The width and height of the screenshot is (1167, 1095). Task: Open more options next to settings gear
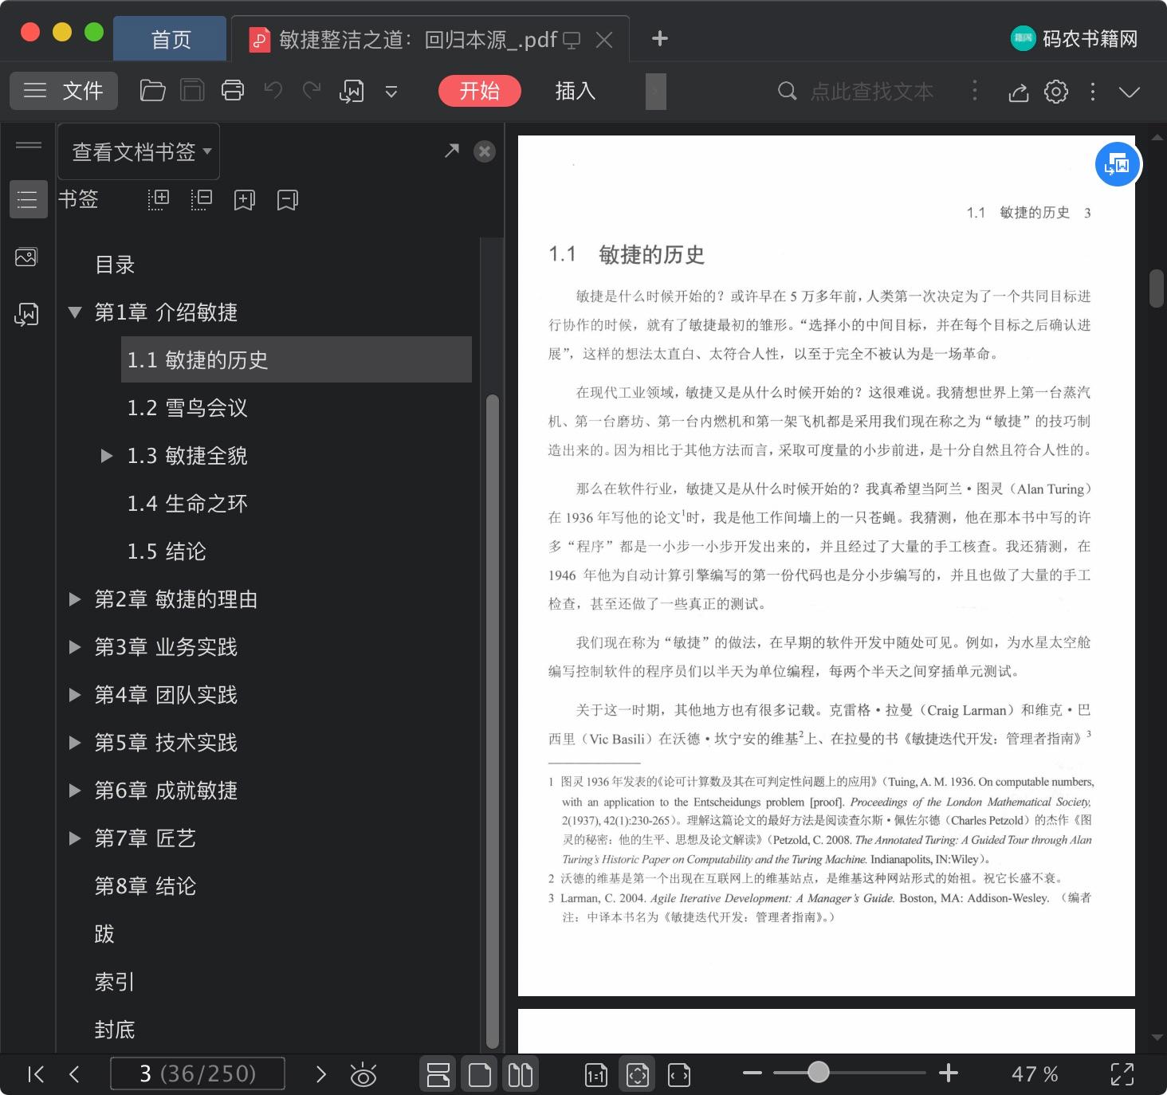1092,92
